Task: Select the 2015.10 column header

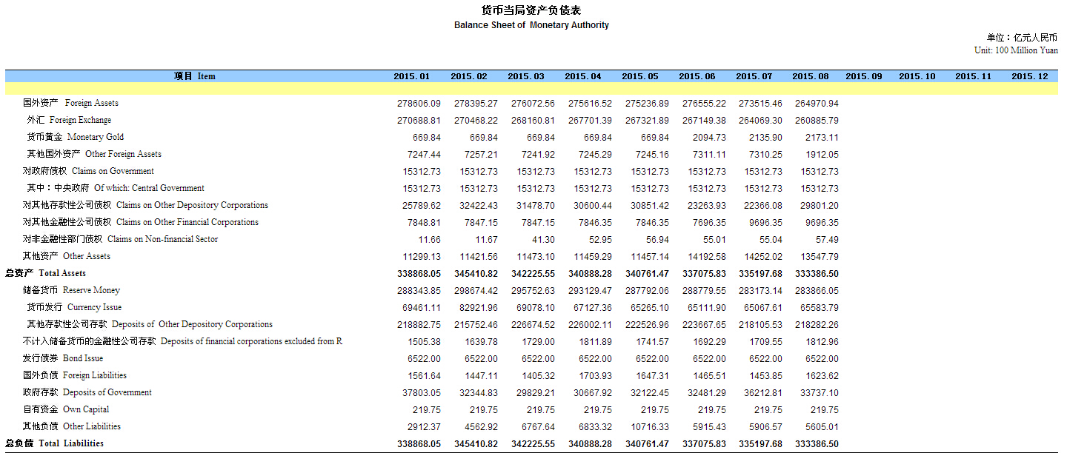Action: click(917, 76)
